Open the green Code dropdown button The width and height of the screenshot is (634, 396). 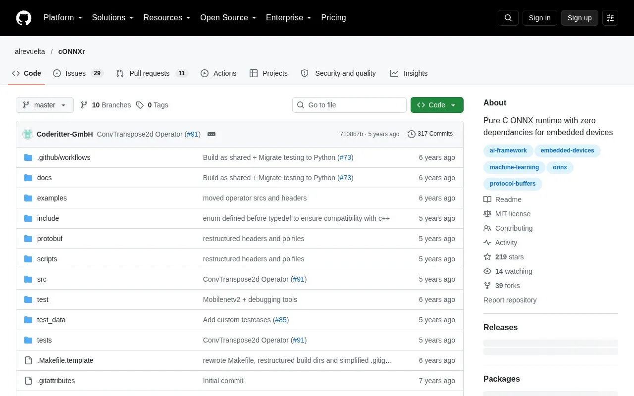437,105
